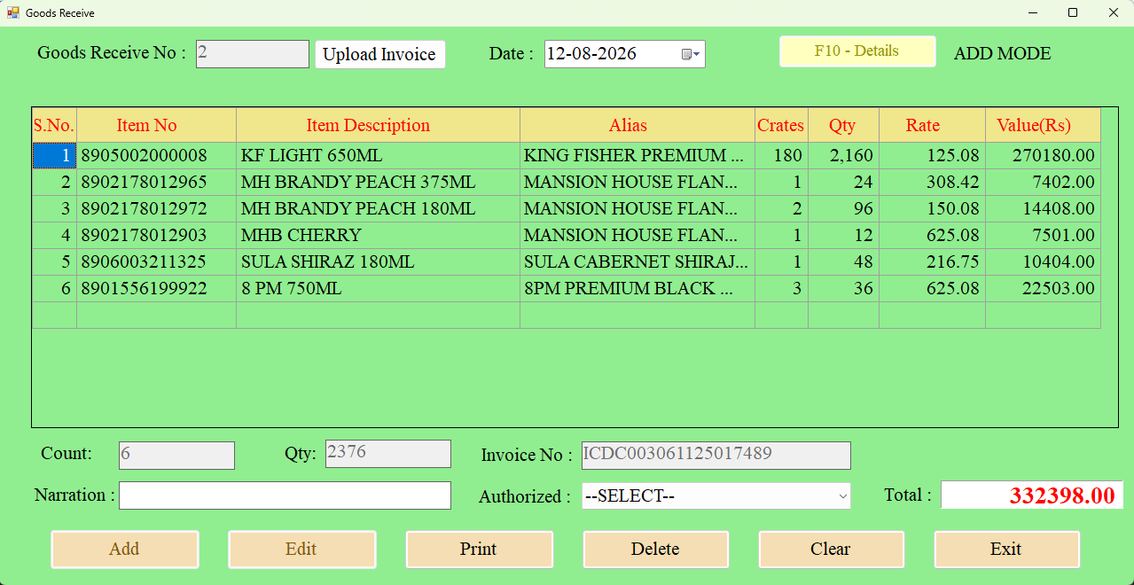Click crates cell 180
This screenshot has width=1134, height=585.
click(x=781, y=156)
